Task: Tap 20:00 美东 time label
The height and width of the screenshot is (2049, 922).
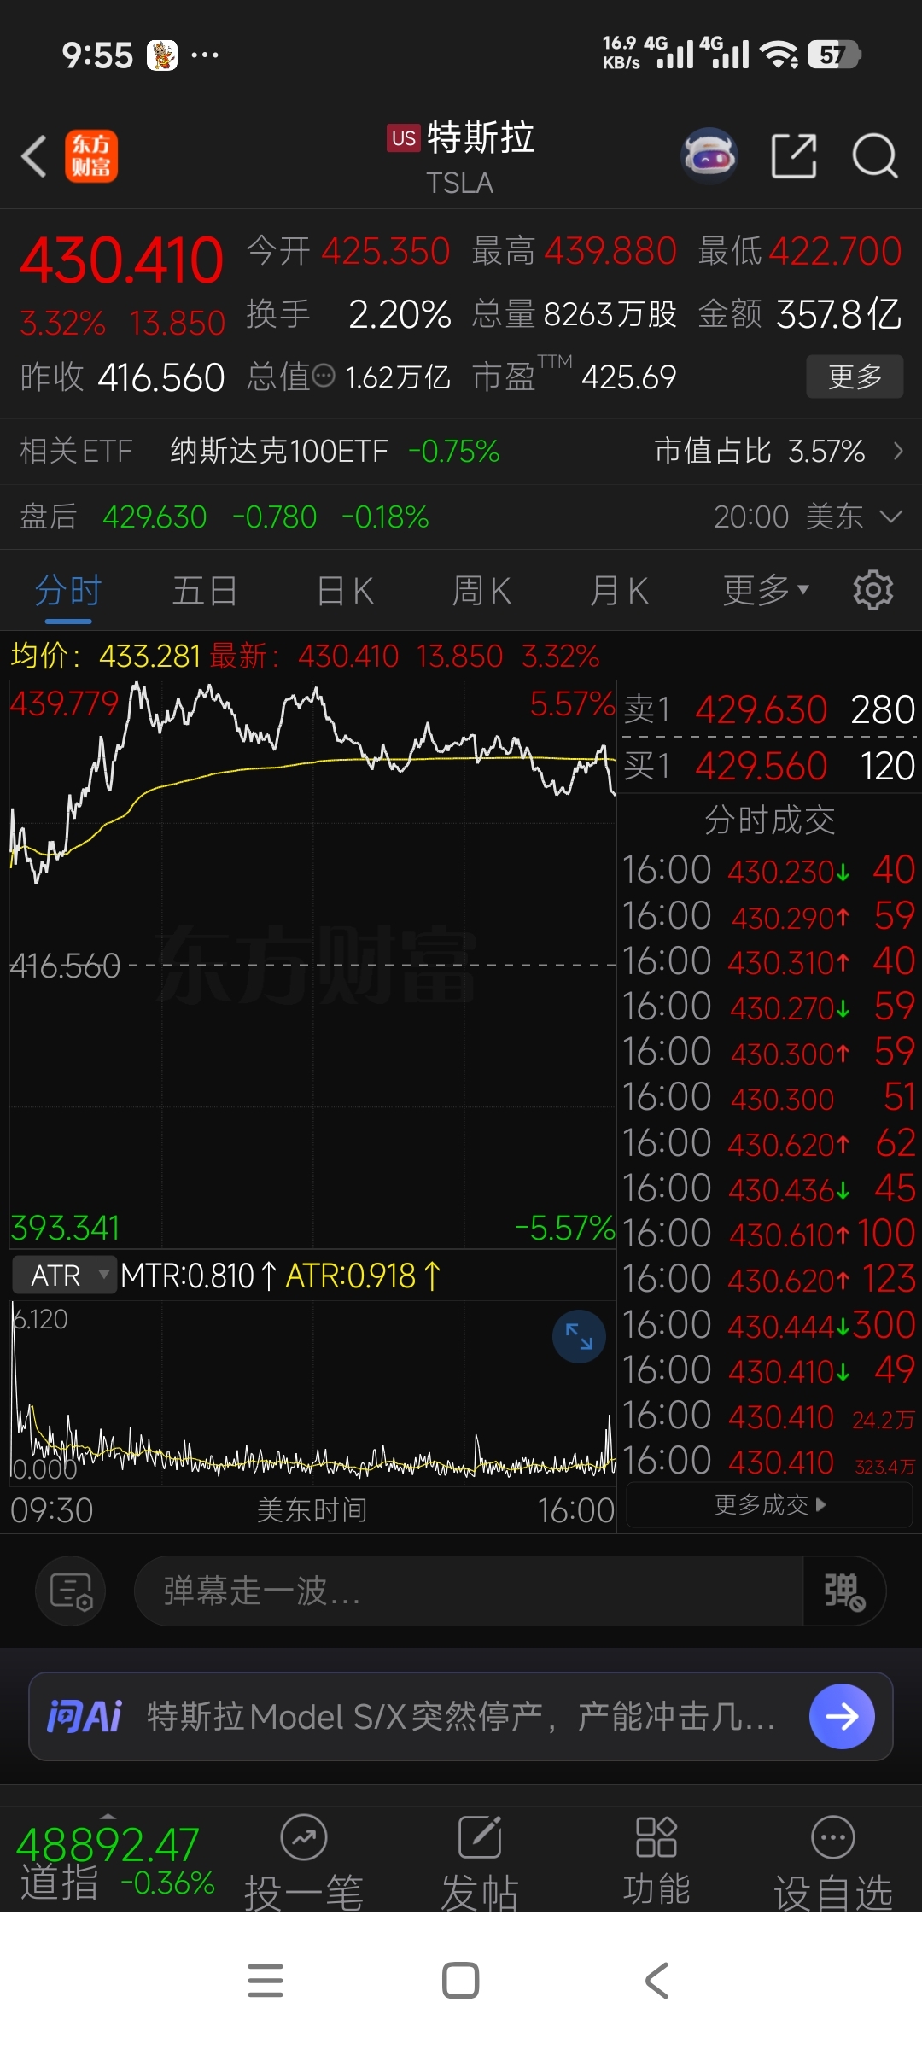Action: [788, 517]
